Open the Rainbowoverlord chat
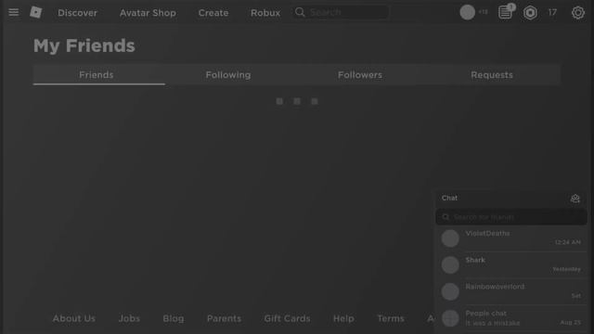594x334 pixels. (511, 291)
